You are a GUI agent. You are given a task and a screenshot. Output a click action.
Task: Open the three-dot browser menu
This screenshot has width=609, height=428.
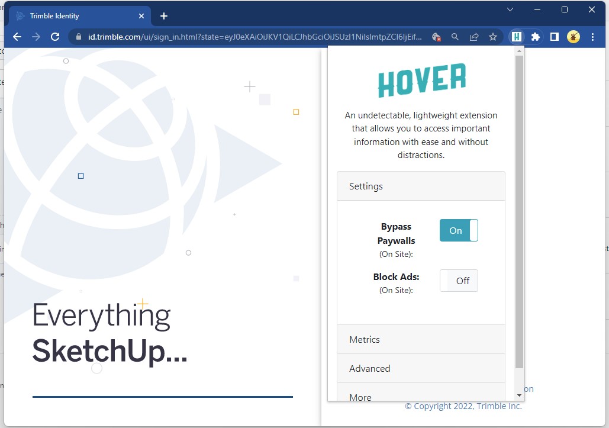coord(592,37)
